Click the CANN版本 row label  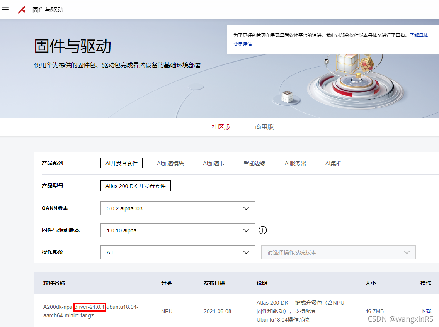point(55,208)
